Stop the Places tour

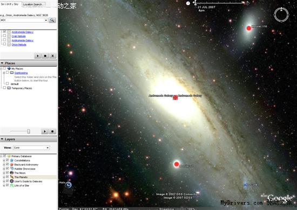[x=52, y=131]
